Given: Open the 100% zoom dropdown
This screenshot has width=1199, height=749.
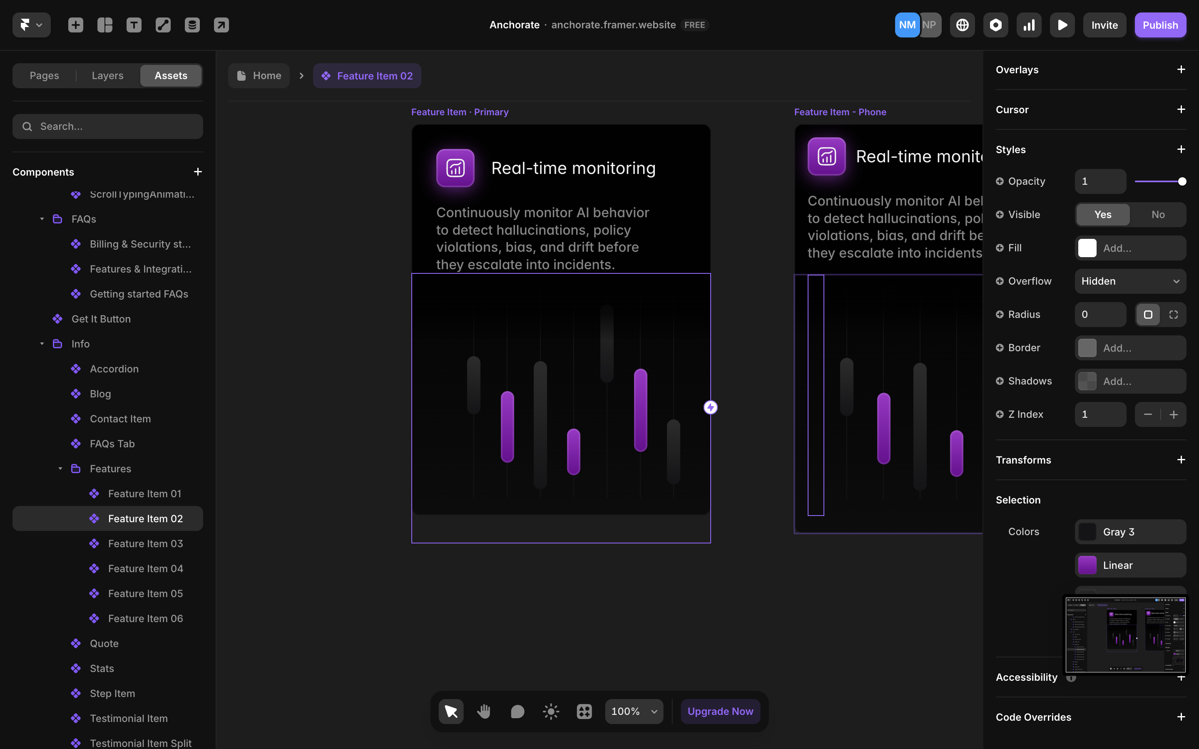Looking at the screenshot, I should 634,712.
